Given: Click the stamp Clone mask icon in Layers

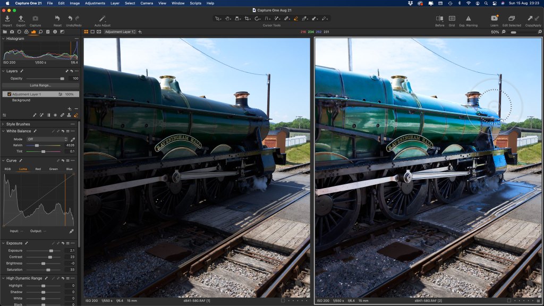Looking at the screenshot, I should click(x=69, y=115).
